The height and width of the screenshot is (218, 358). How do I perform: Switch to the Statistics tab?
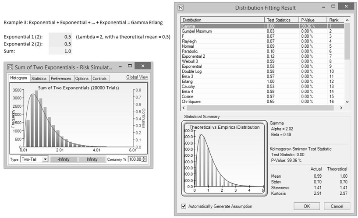pos(39,78)
